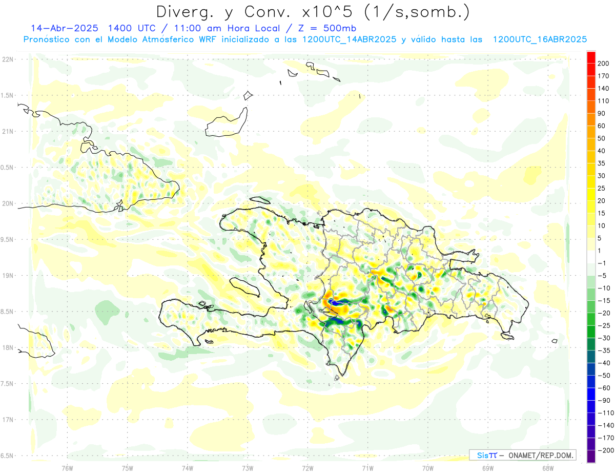Click the '-30' colorbar label
This screenshot has width=615, height=475.
tap(604, 338)
